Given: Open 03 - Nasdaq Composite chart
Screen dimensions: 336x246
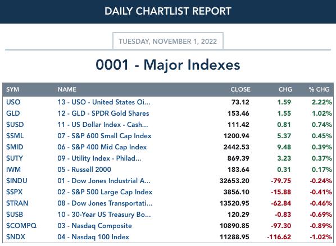Looking at the screenshot, I should coord(94,226).
